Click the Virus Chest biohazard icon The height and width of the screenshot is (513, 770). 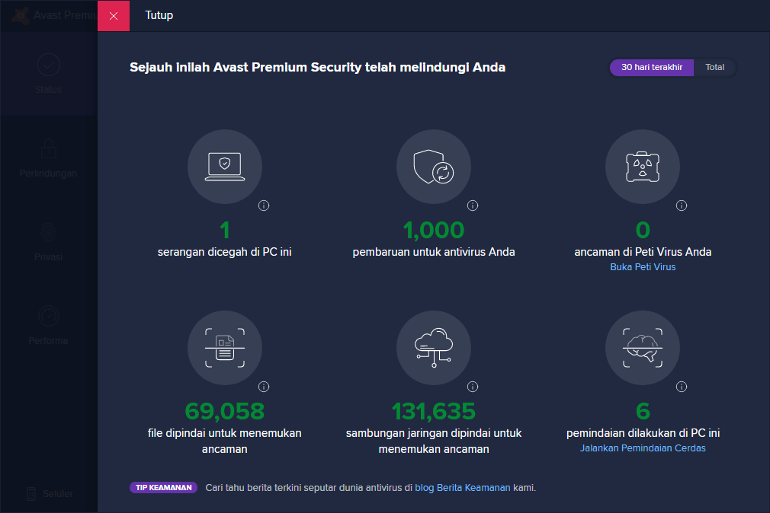coord(643,167)
